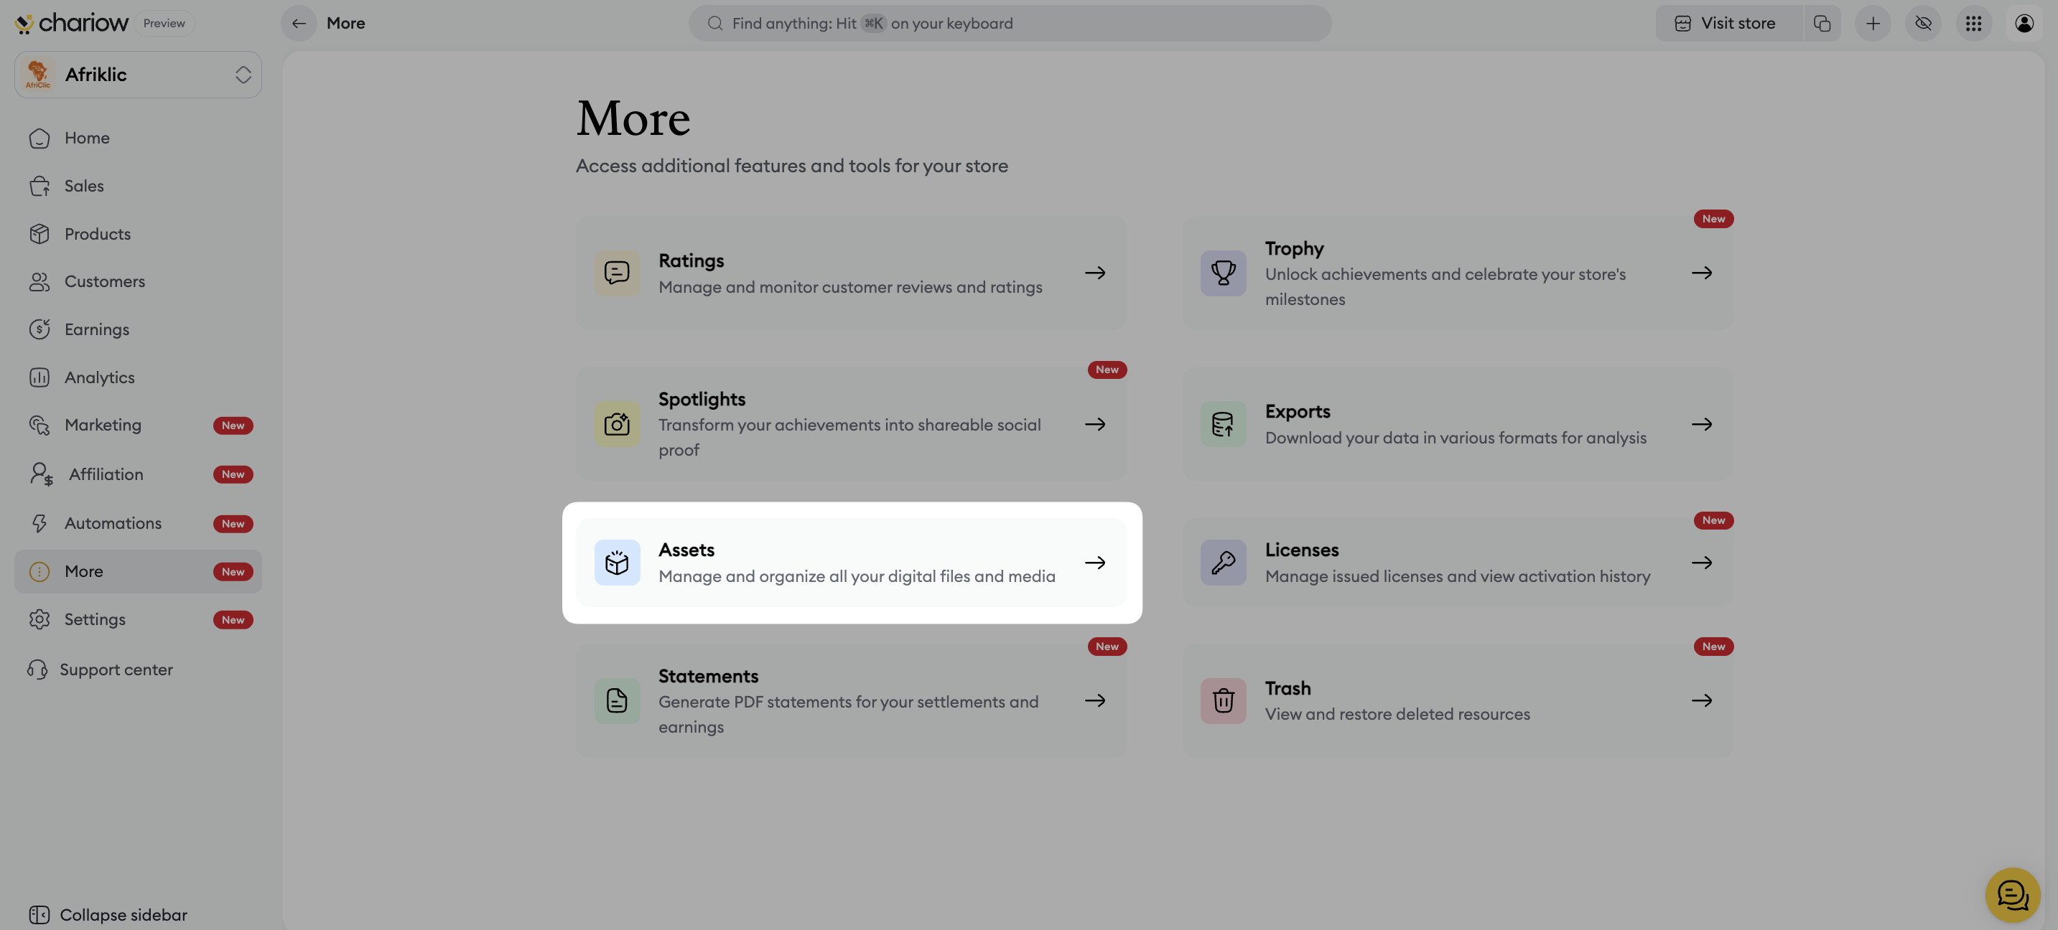Click the Find anything search field

point(1009,23)
